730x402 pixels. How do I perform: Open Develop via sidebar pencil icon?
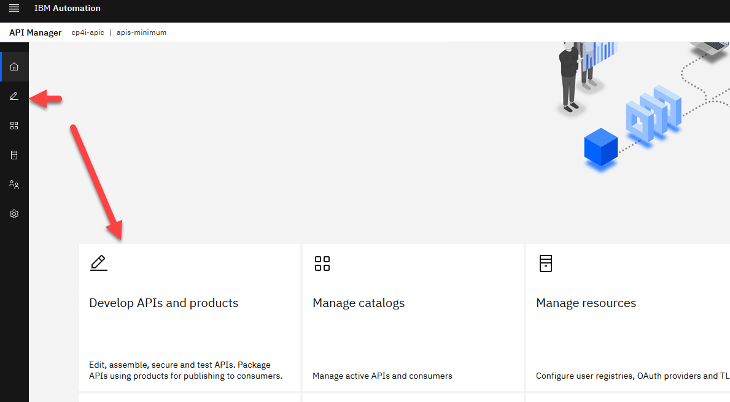coord(14,96)
